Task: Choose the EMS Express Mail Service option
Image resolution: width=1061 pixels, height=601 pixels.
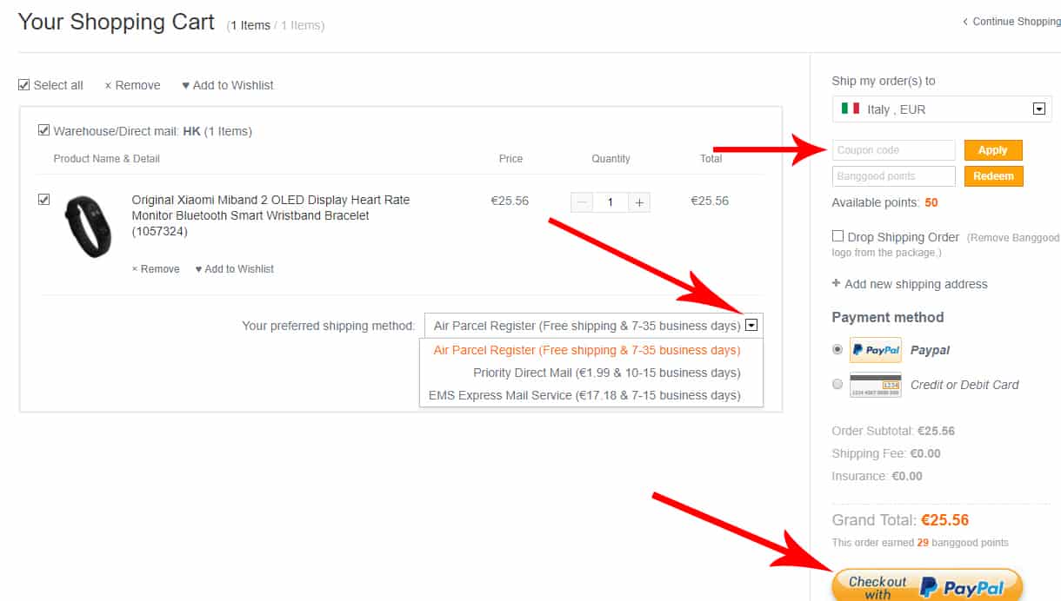Action: 584,395
